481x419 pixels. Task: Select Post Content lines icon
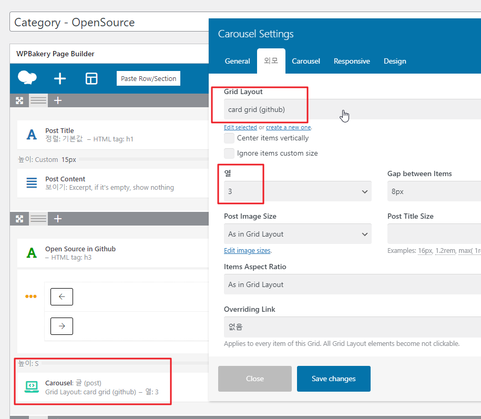[32, 183]
